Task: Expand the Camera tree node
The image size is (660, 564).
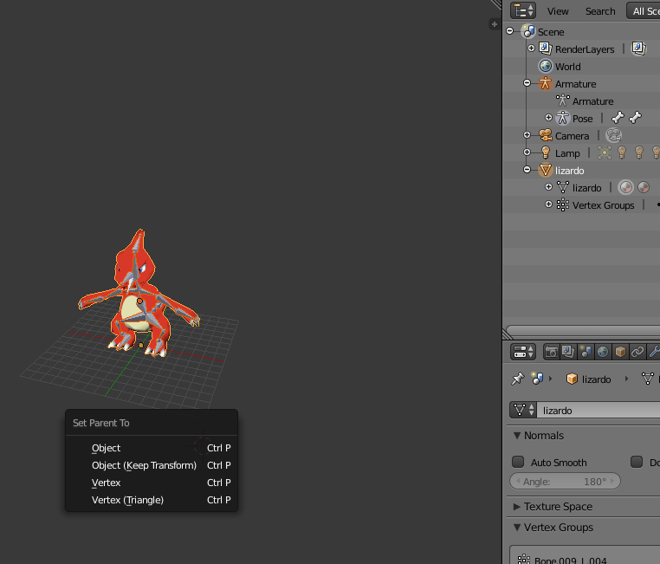Action: pyautogui.click(x=527, y=135)
